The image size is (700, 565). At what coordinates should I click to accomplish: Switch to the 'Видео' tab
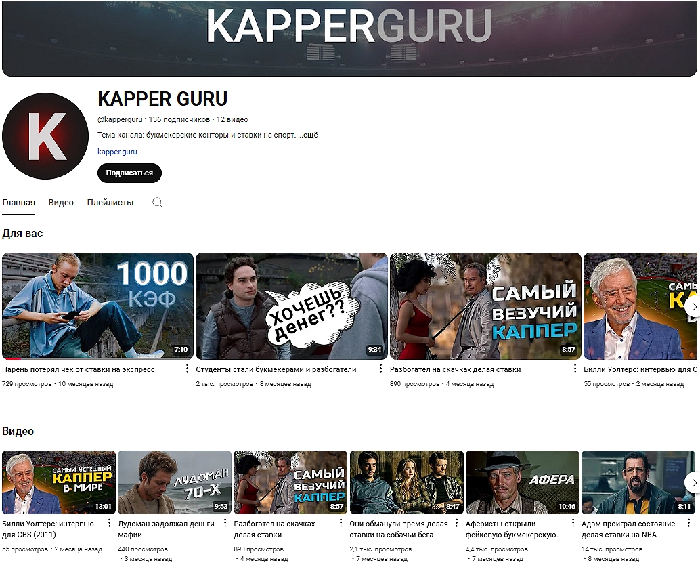(x=61, y=203)
